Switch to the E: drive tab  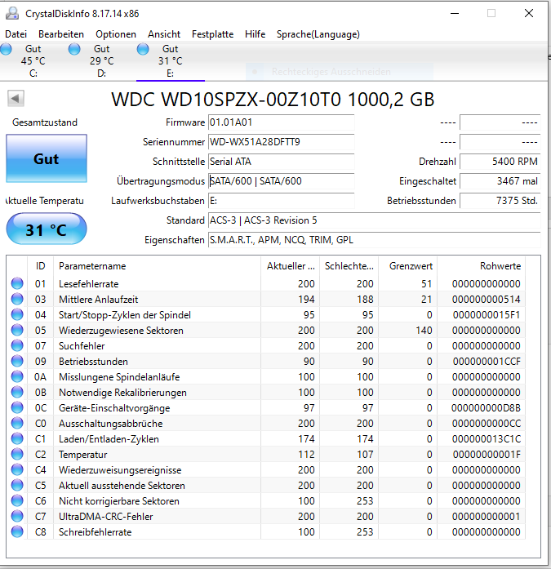click(171, 61)
